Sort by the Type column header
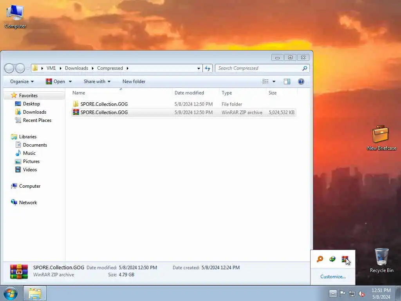The height and width of the screenshot is (301, 401). pos(242,92)
